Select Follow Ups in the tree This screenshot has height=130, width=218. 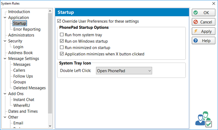pyautogui.click(x=23, y=76)
